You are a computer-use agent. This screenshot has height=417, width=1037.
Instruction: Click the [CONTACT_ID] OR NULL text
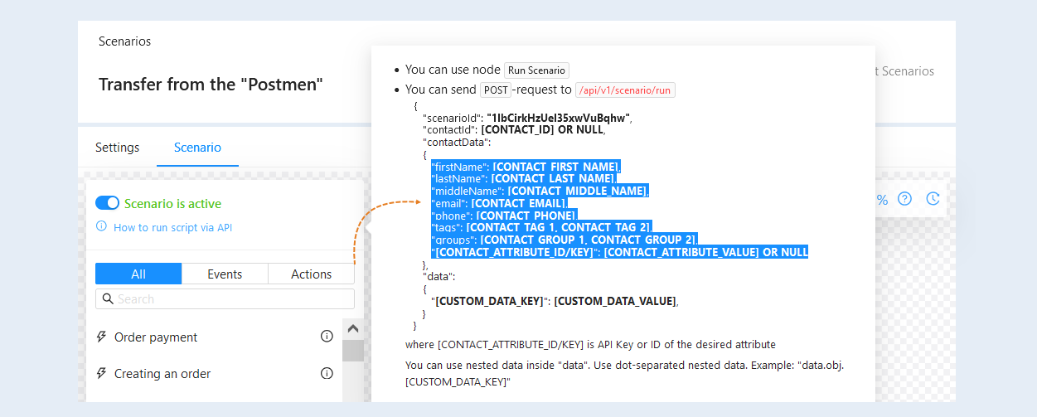coord(543,129)
